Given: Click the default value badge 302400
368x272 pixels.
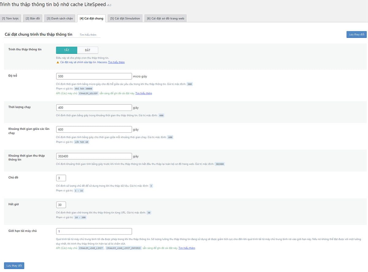Looking at the screenshot, I should coord(220,164).
